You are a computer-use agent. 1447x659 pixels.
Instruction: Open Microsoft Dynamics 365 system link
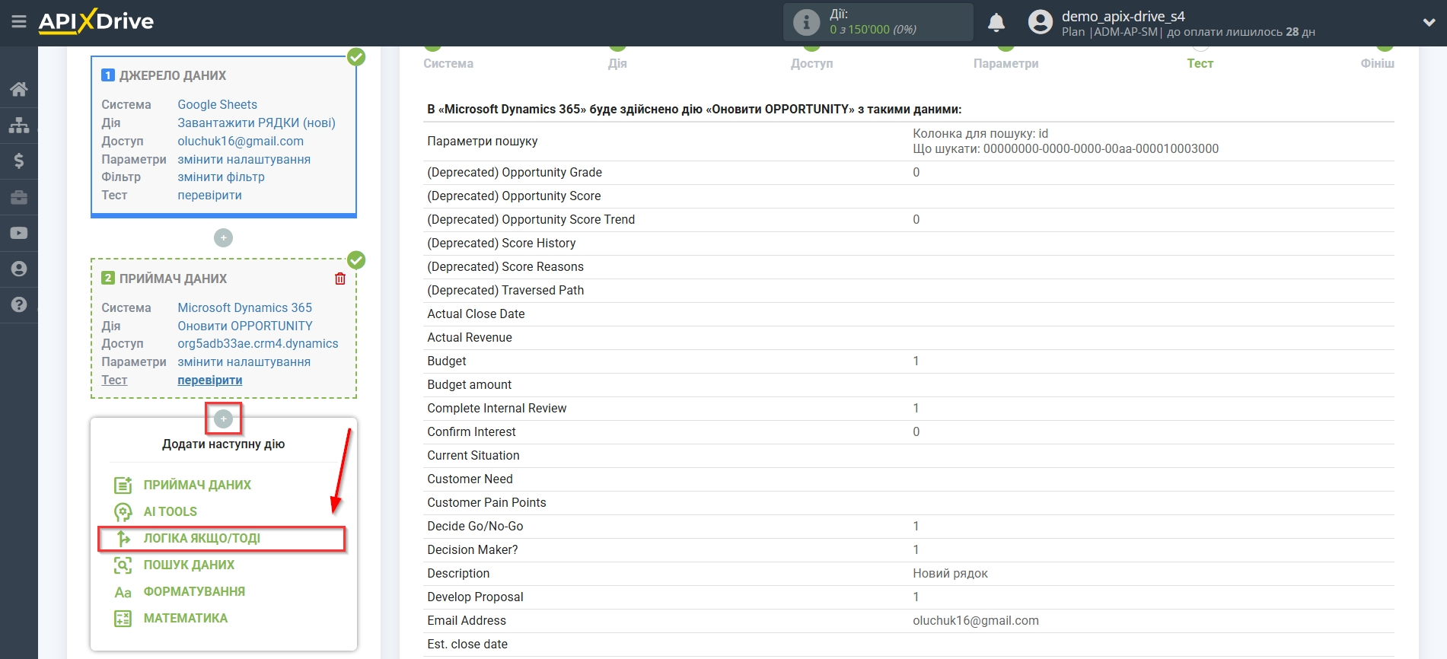click(244, 307)
